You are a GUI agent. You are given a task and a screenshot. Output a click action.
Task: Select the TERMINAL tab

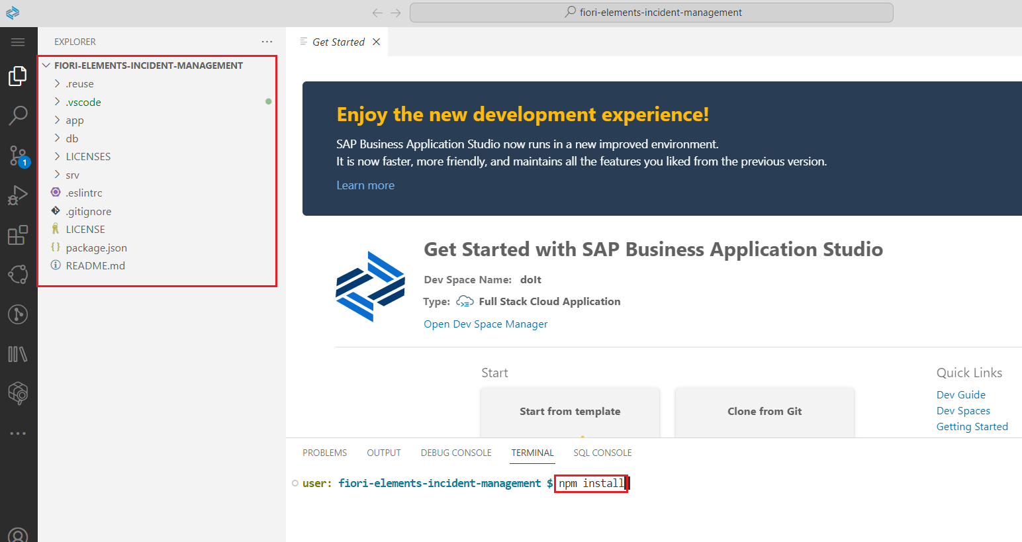532,453
